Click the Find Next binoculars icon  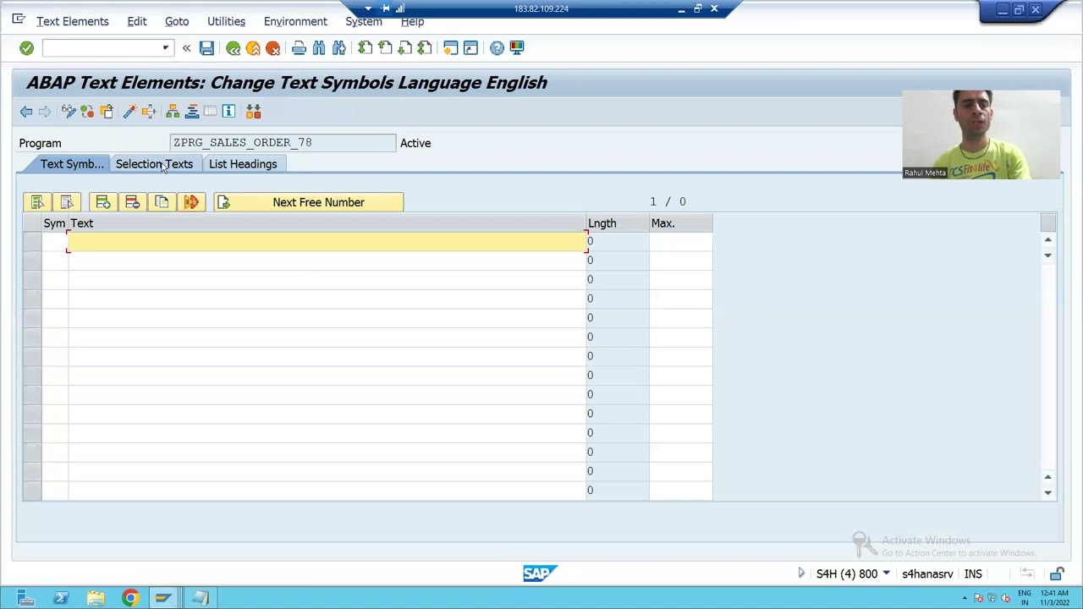tap(338, 48)
